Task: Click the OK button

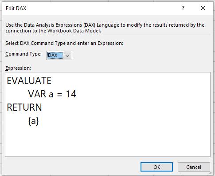Action: (156, 167)
